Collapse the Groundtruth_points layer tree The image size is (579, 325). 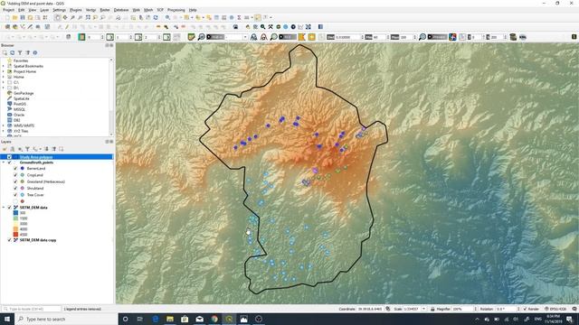pos(4,162)
